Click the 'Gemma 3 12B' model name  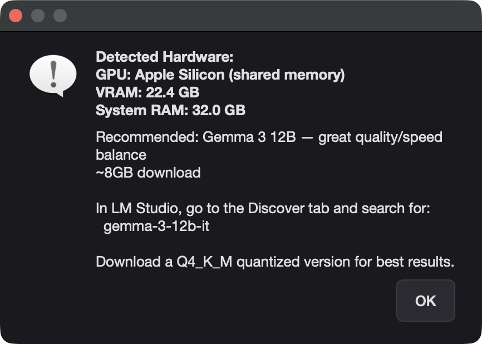point(249,137)
